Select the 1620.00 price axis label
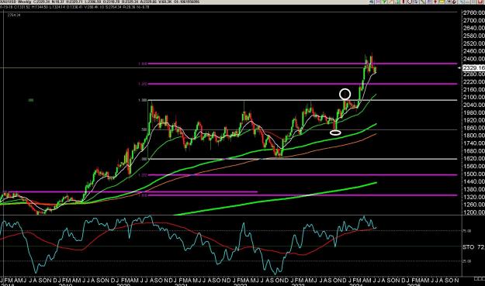485x286 pixels. click(x=474, y=158)
